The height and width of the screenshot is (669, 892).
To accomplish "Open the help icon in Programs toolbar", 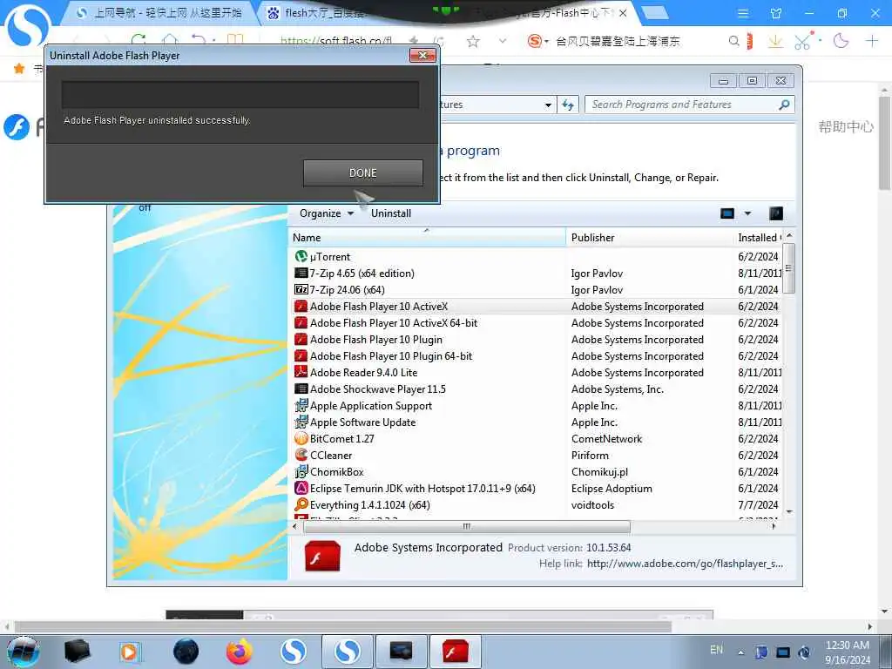I will 776,213.
